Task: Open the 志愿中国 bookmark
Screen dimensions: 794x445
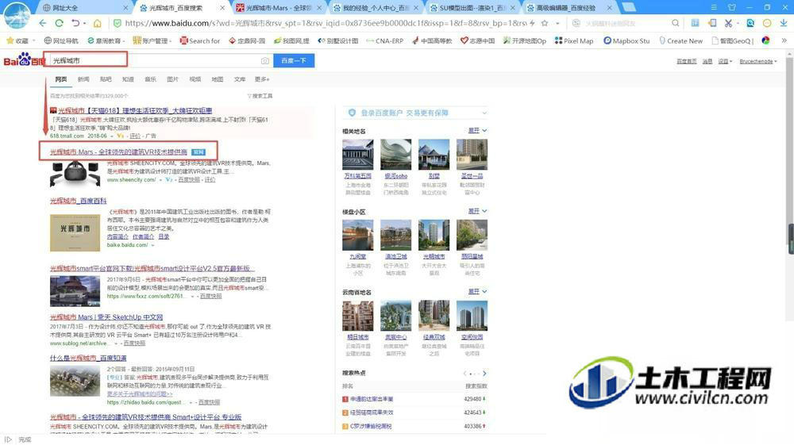Action: (x=477, y=41)
